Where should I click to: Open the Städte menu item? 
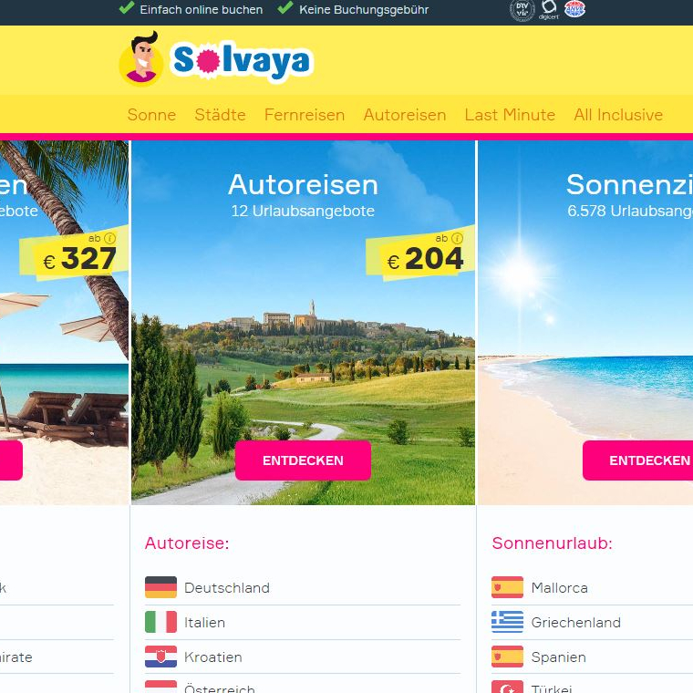[x=220, y=115]
